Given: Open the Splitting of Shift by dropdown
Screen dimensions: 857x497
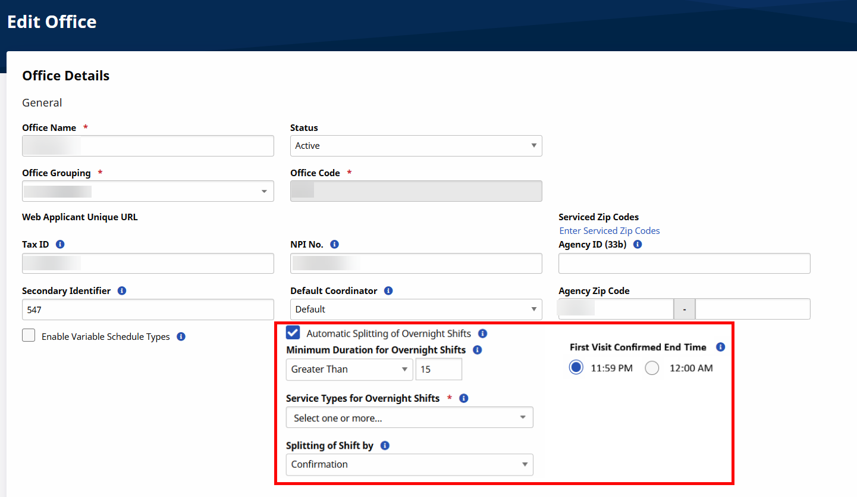Looking at the screenshot, I should click(409, 464).
